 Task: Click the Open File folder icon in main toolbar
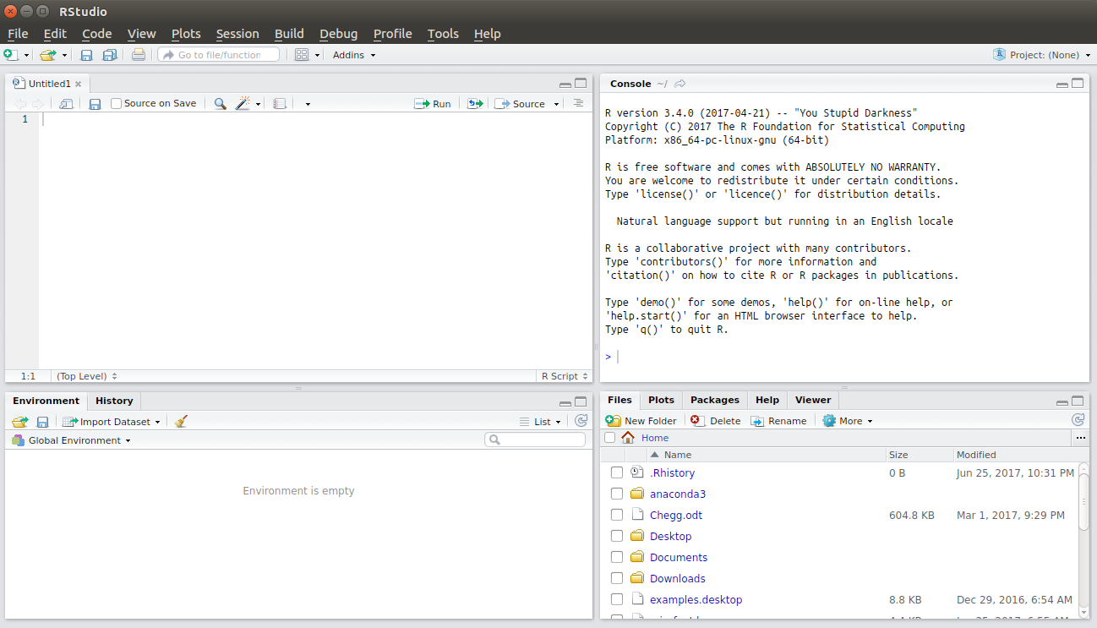(x=48, y=55)
